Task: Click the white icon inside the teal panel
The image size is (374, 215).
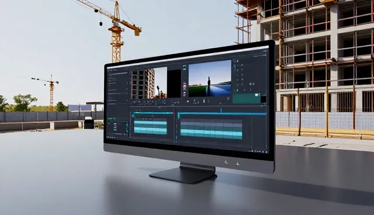Action: 257,95
